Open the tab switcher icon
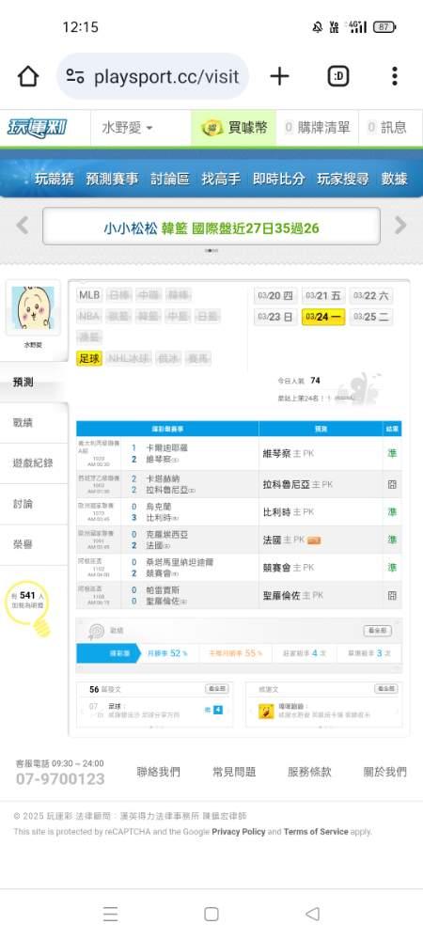This screenshot has height=940, width=423. point(338,76)
